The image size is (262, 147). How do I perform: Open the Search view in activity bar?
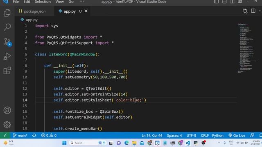(x=7, y=27)
